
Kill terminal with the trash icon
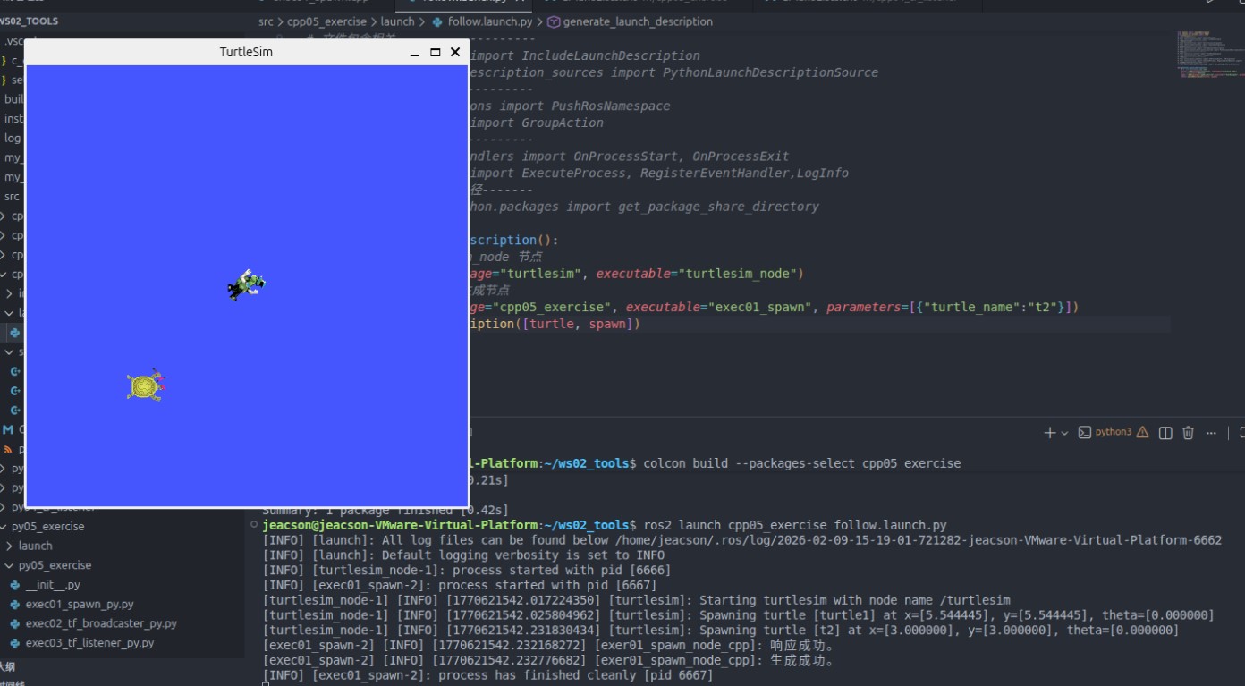coord(1188,433)
